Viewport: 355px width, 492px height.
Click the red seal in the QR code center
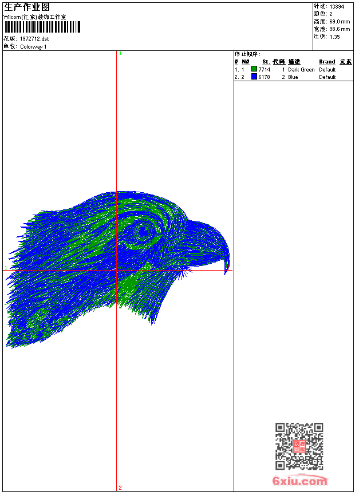click(x=299, y=447)
